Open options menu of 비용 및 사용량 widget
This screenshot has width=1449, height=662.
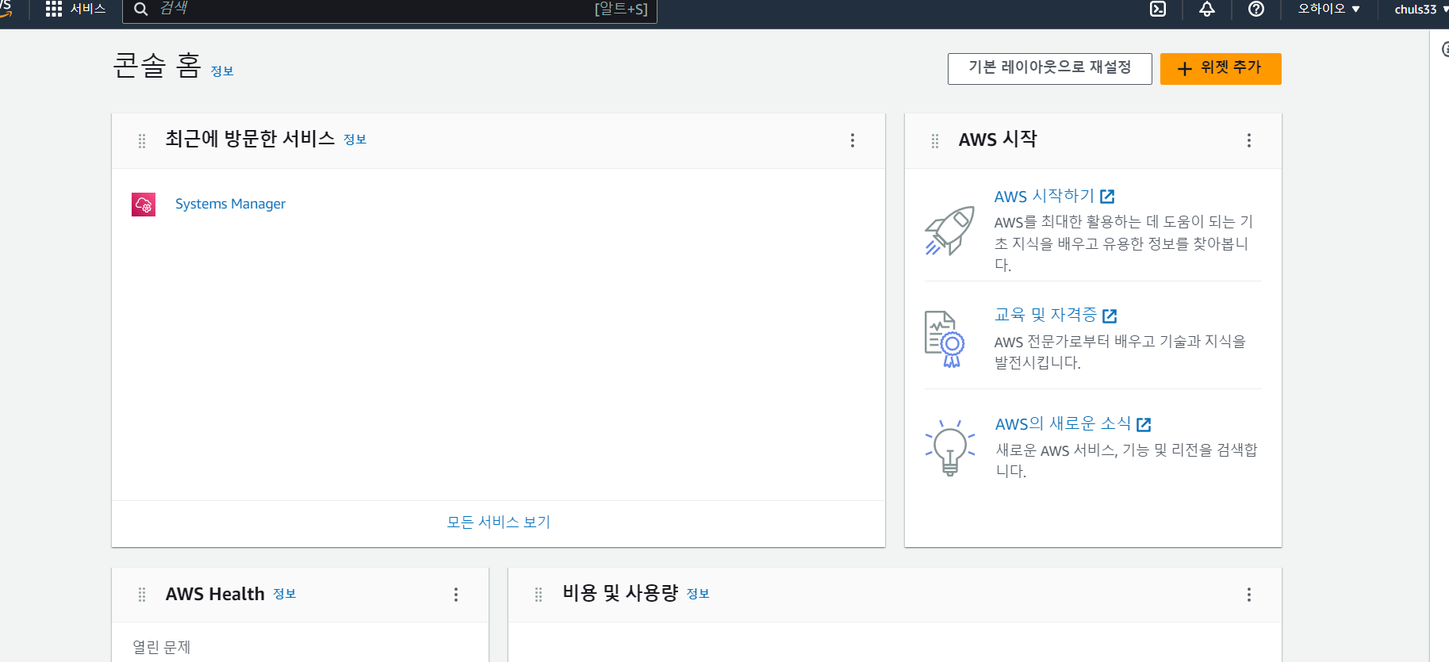(1249, 595)
